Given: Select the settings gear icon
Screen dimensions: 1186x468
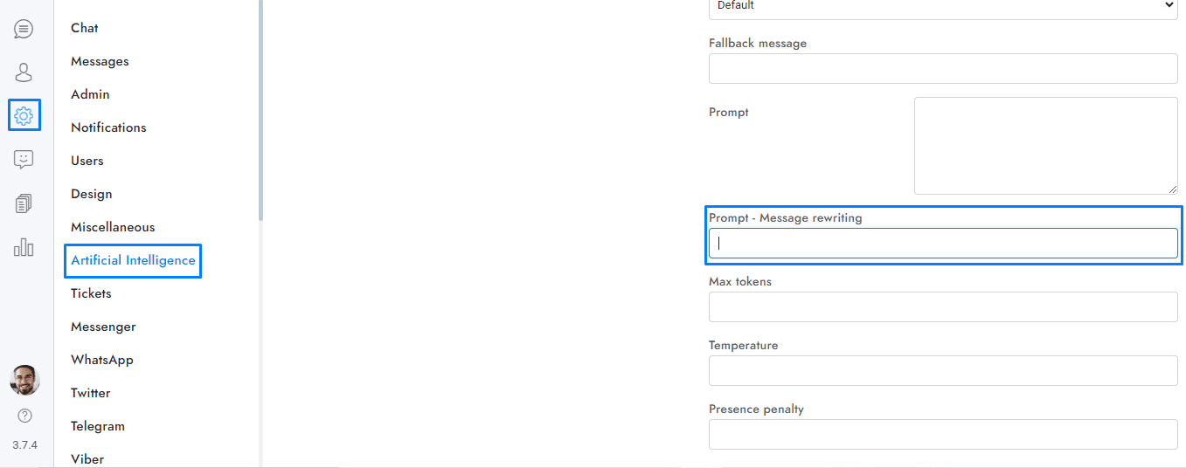Looking at the screenshot, I should point(24,115).
